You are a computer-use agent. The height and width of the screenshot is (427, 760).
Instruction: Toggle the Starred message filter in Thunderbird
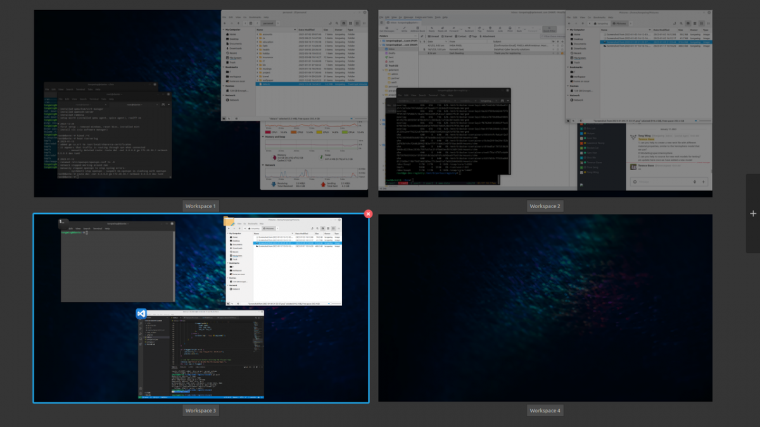(447, 36)
